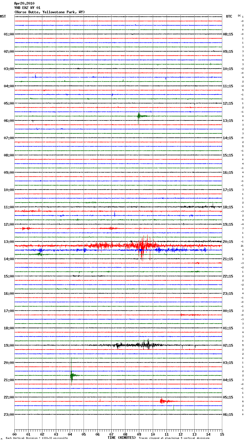Click the "17:15" UTC time label
This screenshot has height=442, width=245.
228,190
